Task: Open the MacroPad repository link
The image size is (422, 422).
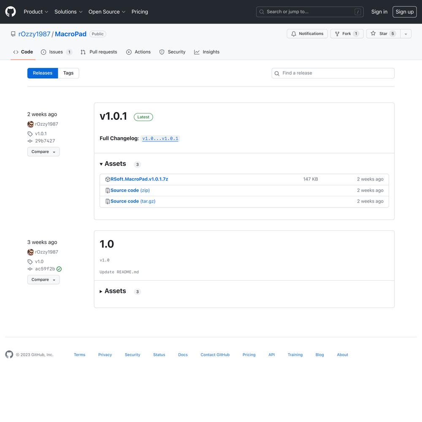Action: [70, 34]
